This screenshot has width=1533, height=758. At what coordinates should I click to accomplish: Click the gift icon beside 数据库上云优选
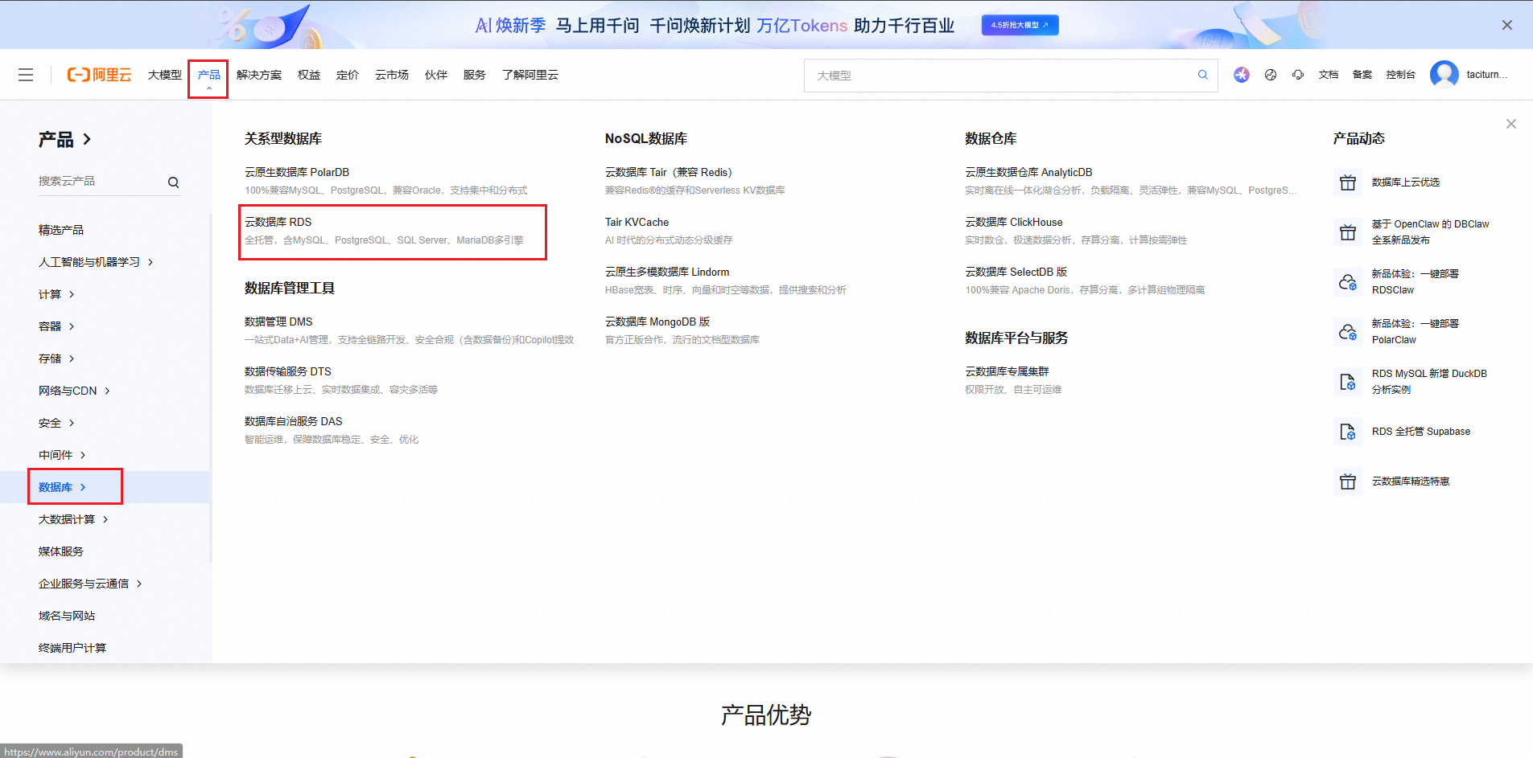[x=1348, y=182]
